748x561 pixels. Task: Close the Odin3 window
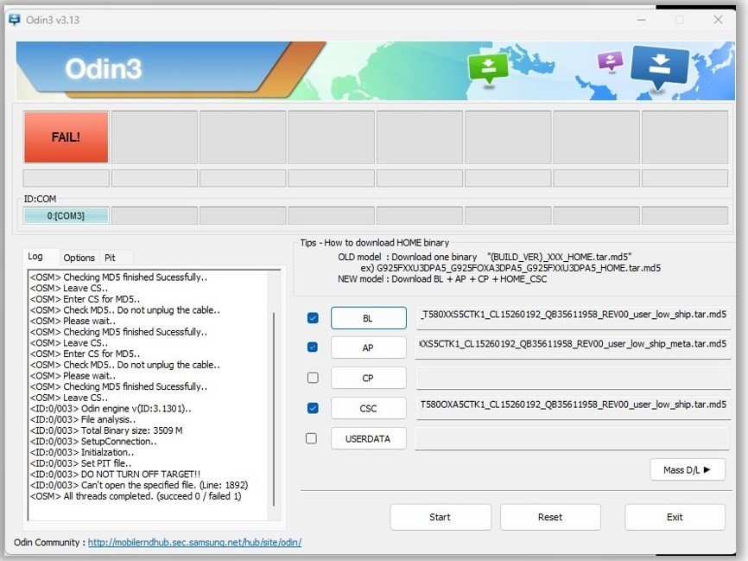pos(718,20)
